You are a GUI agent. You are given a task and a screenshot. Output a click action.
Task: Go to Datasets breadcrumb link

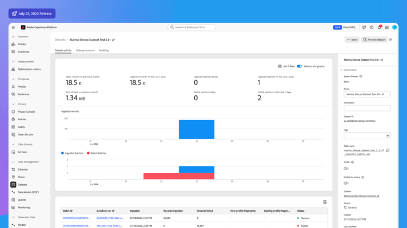pos(60,40)
